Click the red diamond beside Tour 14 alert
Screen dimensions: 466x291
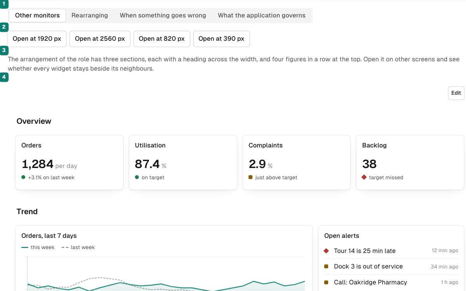(x=326, y=251)
